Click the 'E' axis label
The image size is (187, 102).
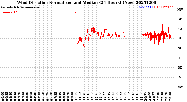point(180,58)
